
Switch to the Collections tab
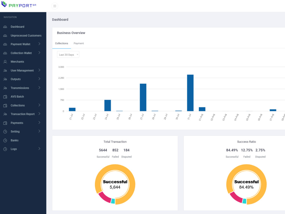coord(62,43)
